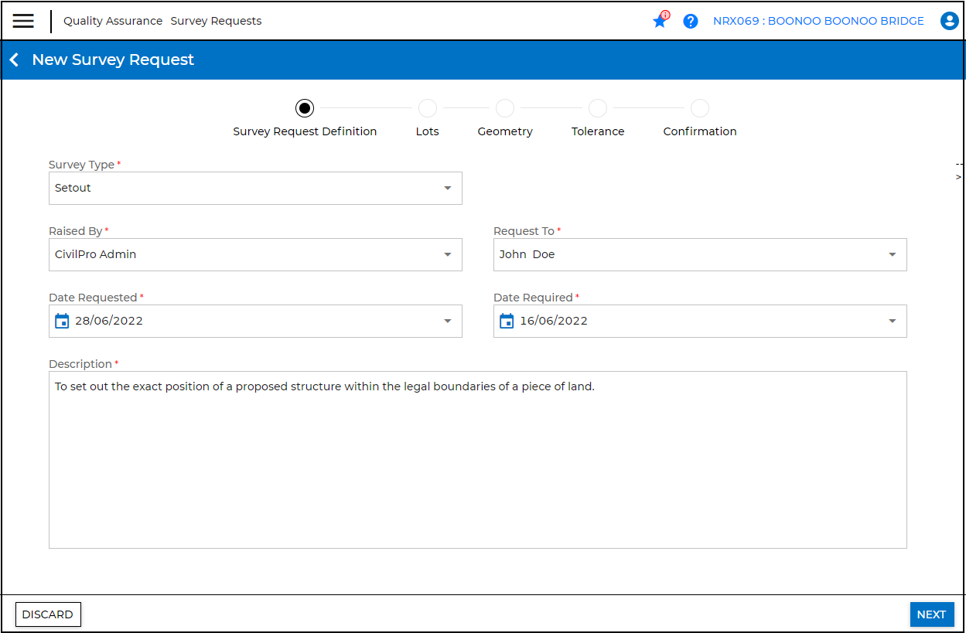The height and width of the screenshot is (633, 966).
Task: Open the user account profile icon
Action: coord(949,21)
